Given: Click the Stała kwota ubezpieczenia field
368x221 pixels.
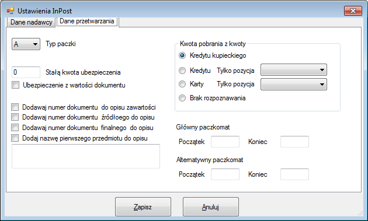Looking at the screenshot, I should [26, 72].
